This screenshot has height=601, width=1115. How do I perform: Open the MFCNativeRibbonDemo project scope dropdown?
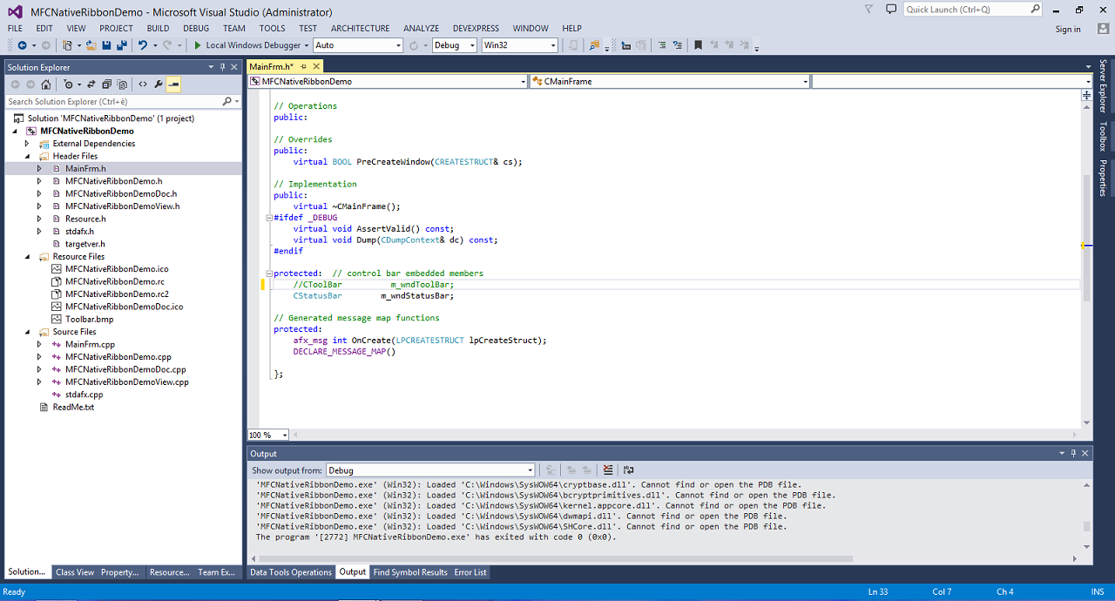388,81
